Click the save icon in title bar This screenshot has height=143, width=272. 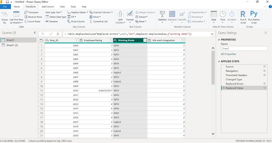[7, 2]
